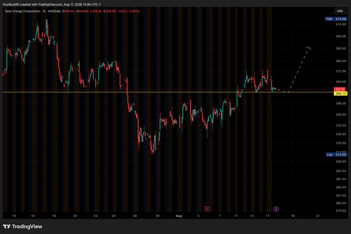Viewport: 351px width, 234px height.
Task: Click the 283.00 price axis label
Action: (341, 203)
